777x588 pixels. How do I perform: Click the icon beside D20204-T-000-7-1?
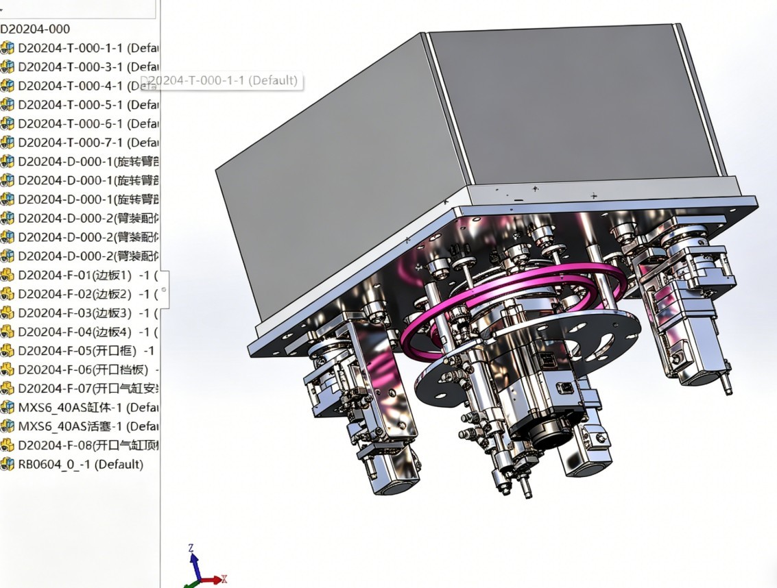[7, 143]
